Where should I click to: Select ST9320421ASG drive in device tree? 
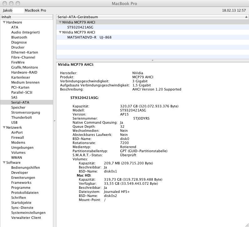(x=153, y=27)
